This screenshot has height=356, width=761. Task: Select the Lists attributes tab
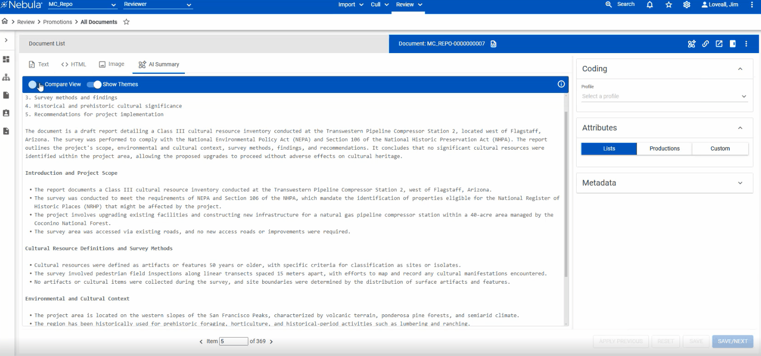(x=609, y=149)
